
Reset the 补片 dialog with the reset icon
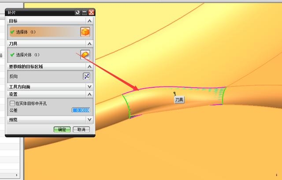(x=78, y=12)
